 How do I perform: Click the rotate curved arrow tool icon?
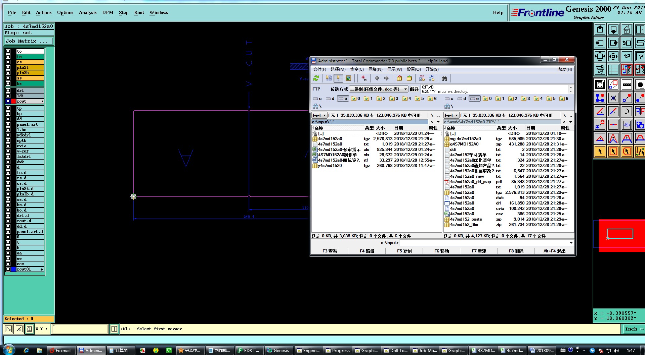[x=627, y=111]
